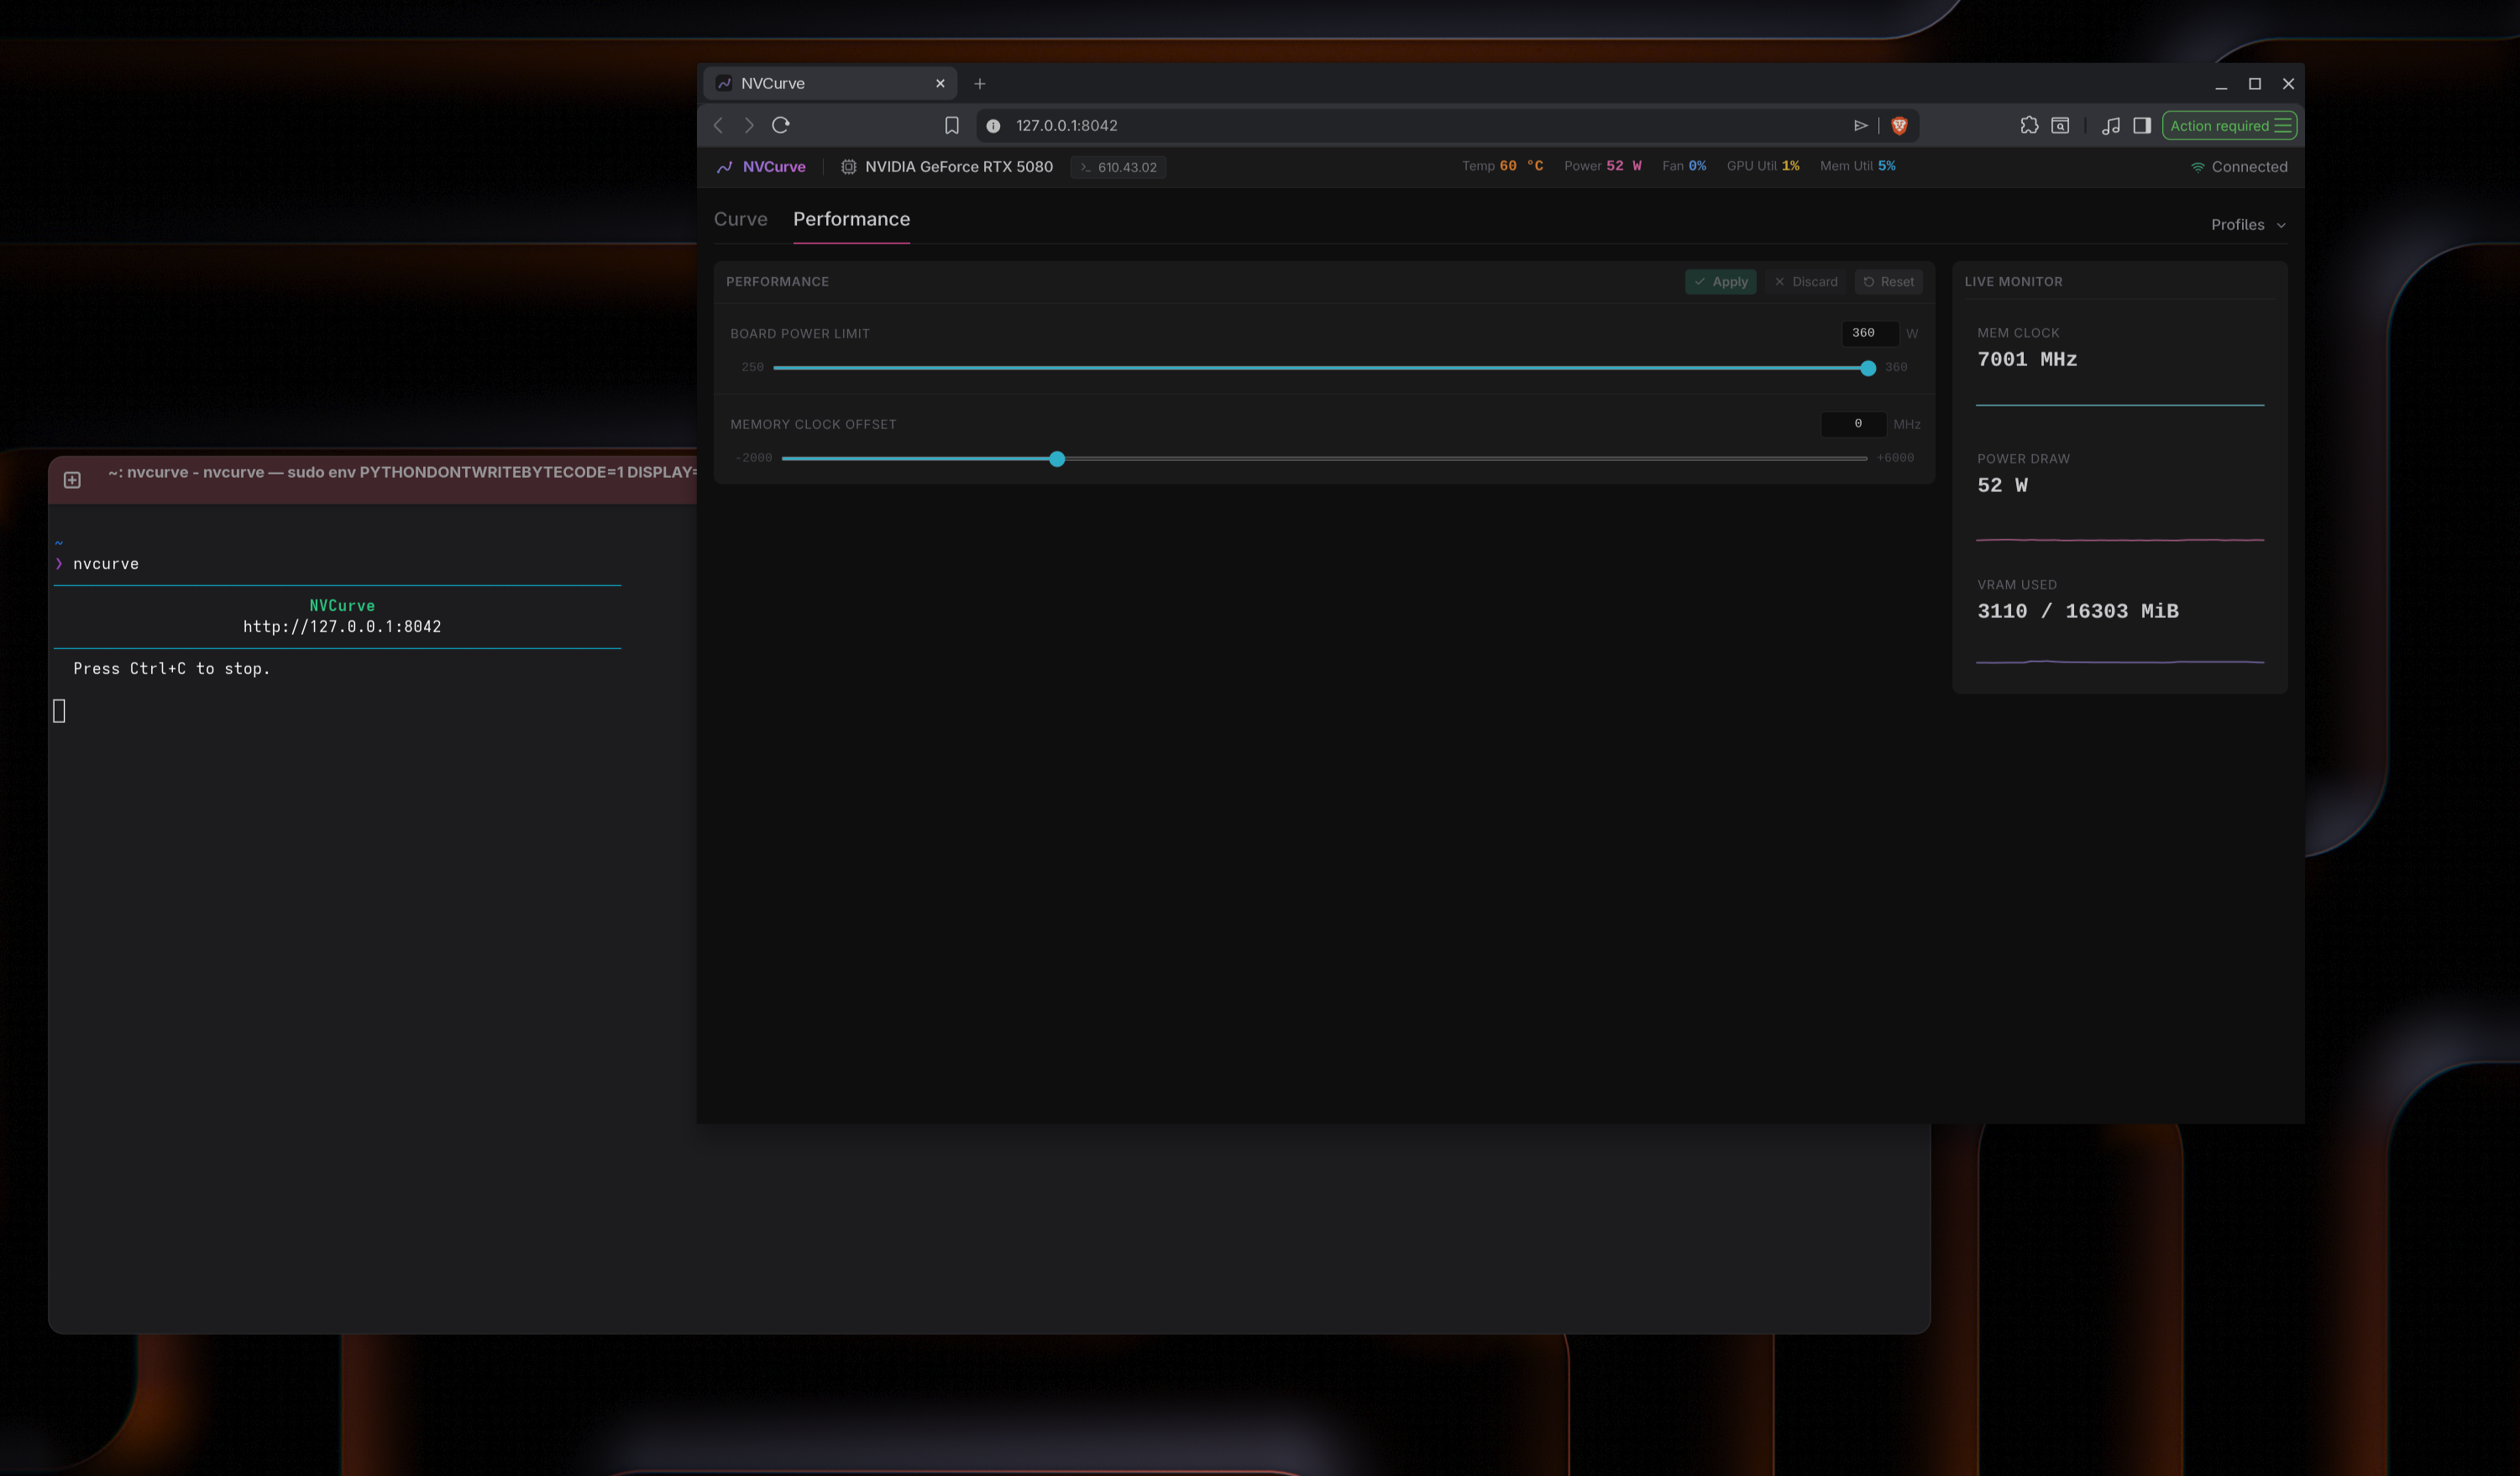Open the media control music note icon
The width and height of the screenshot is (2520, 1476).
2111,125
